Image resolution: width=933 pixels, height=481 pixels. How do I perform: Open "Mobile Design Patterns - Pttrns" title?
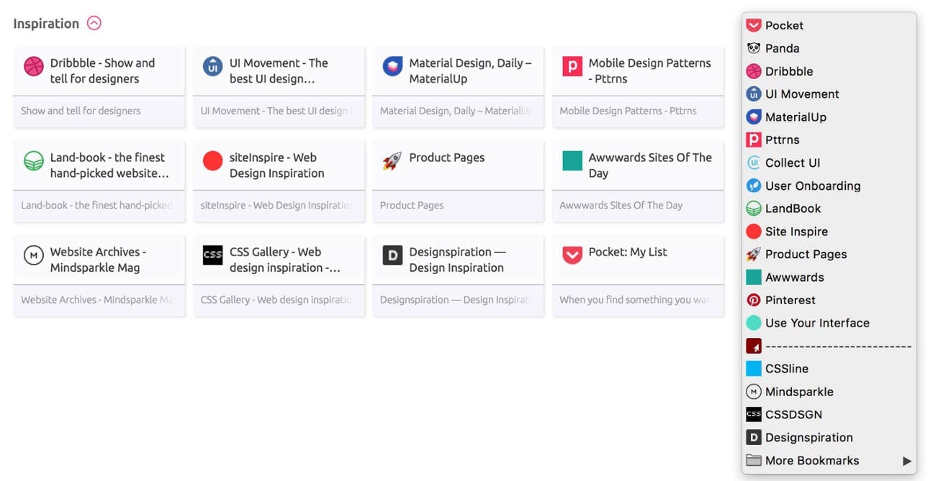tap(649, 71)
